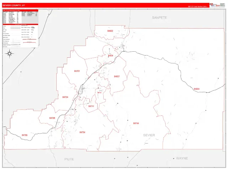Select ZIP code 84701 label
This screenshot has height=171, width=228.
[77, 71]
